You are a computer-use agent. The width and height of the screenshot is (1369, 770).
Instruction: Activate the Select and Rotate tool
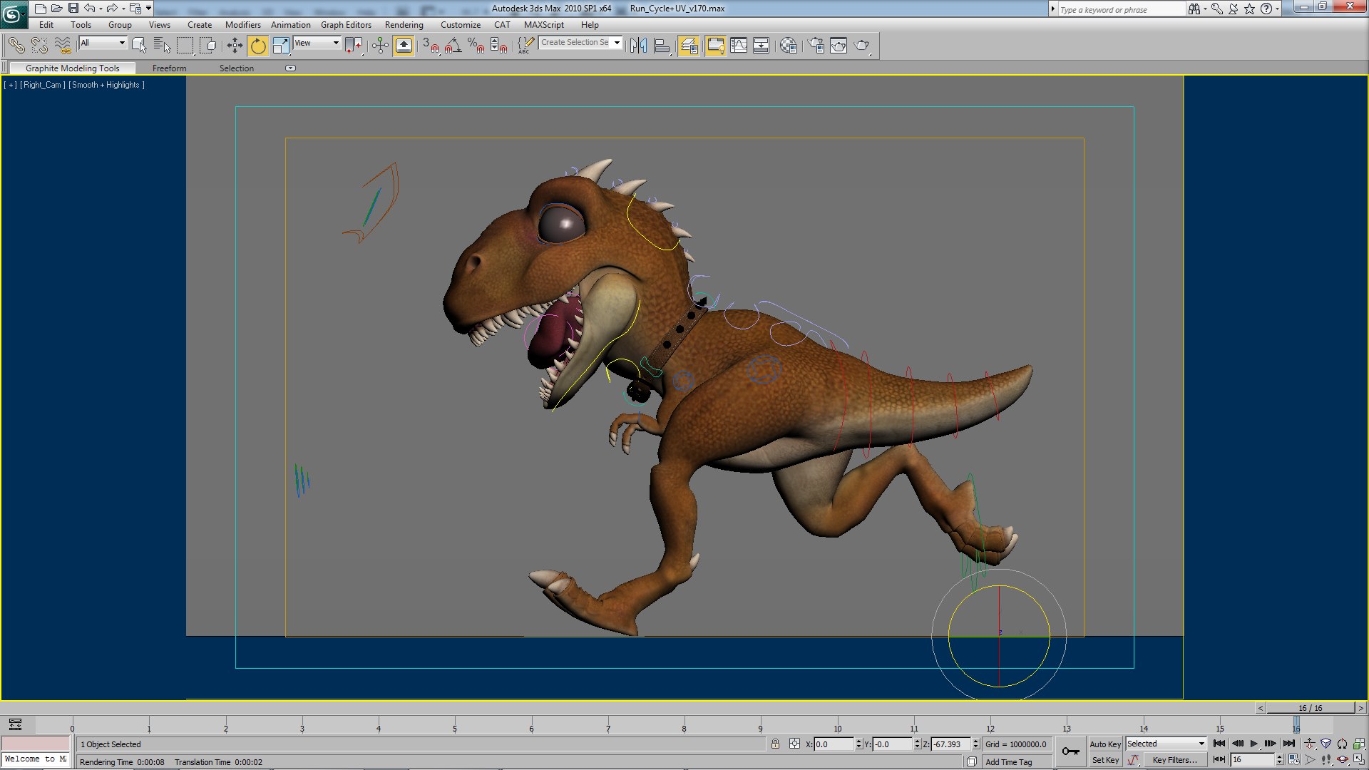click(x=258, y=46)
